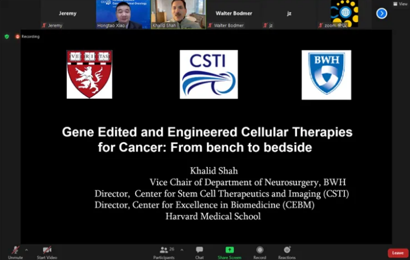This screenshot has width=410, height=260.
Task: Open the Participants panel
Action: click(x=164, y=253)
